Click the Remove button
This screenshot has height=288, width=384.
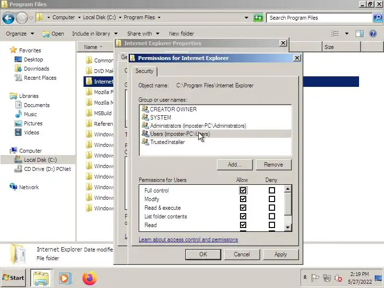[x=274, y=165]
